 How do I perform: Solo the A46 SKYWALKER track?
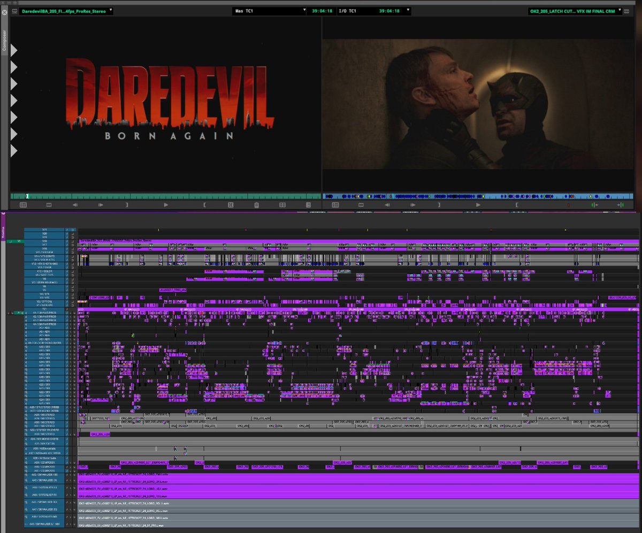tap(71, 503)
